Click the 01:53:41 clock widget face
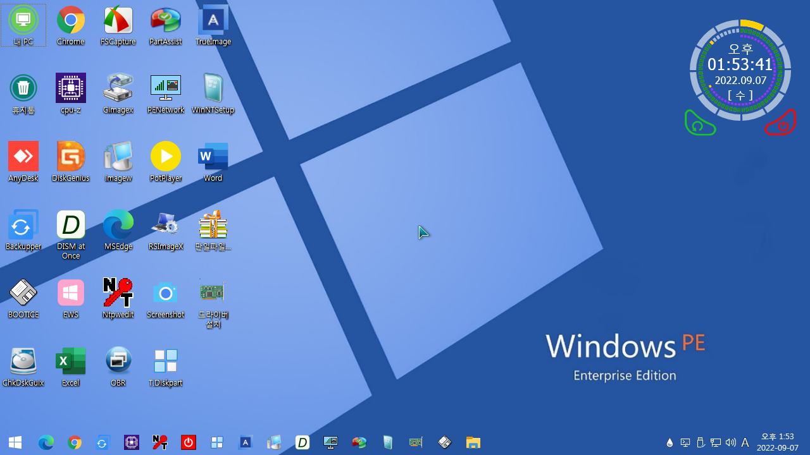 (740, 70)
